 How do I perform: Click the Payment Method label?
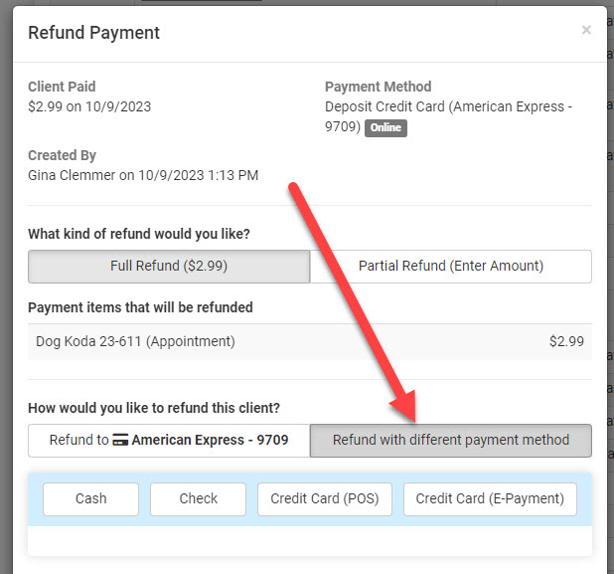[379, 87]
